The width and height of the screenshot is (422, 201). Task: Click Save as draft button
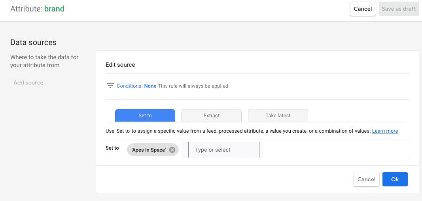[399, 9]
